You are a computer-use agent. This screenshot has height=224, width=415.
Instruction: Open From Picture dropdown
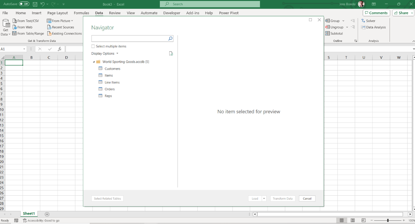point(60,21)
